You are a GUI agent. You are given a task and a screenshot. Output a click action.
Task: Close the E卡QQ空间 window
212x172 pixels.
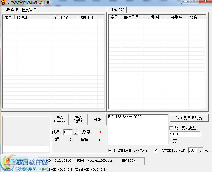(205, 2)
